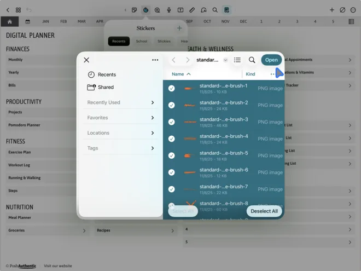Uncheck standard-...e-brush-2 file
The width and height of the screenshot is (361, 271).
click(x=172, y=105)
